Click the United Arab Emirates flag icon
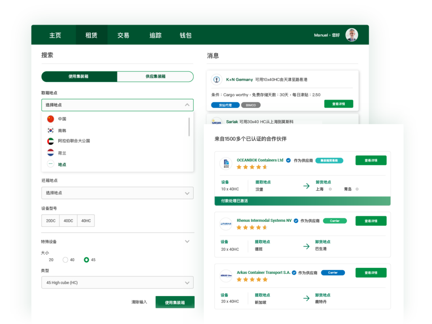This screenshot has height=324, width=432. (x=51, y=141)
